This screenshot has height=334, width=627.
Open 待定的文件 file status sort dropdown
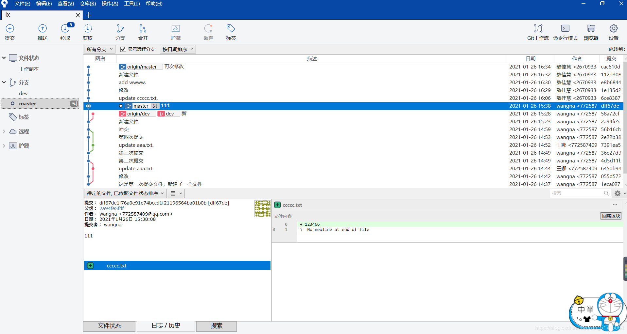125,193
